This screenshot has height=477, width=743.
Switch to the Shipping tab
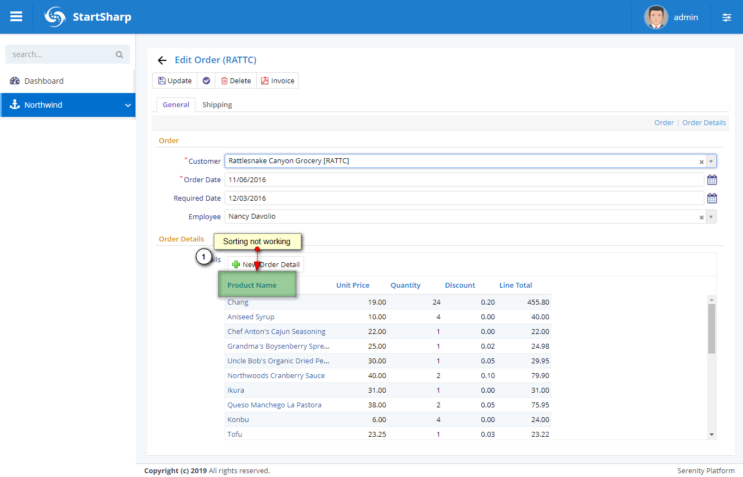[x=217, y=104]
